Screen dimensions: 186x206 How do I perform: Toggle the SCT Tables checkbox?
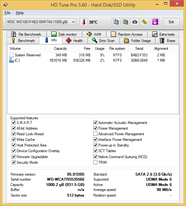[95, 151]
